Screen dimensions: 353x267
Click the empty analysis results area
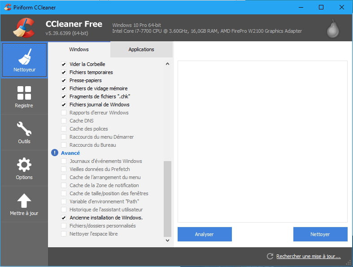[262, 141]
